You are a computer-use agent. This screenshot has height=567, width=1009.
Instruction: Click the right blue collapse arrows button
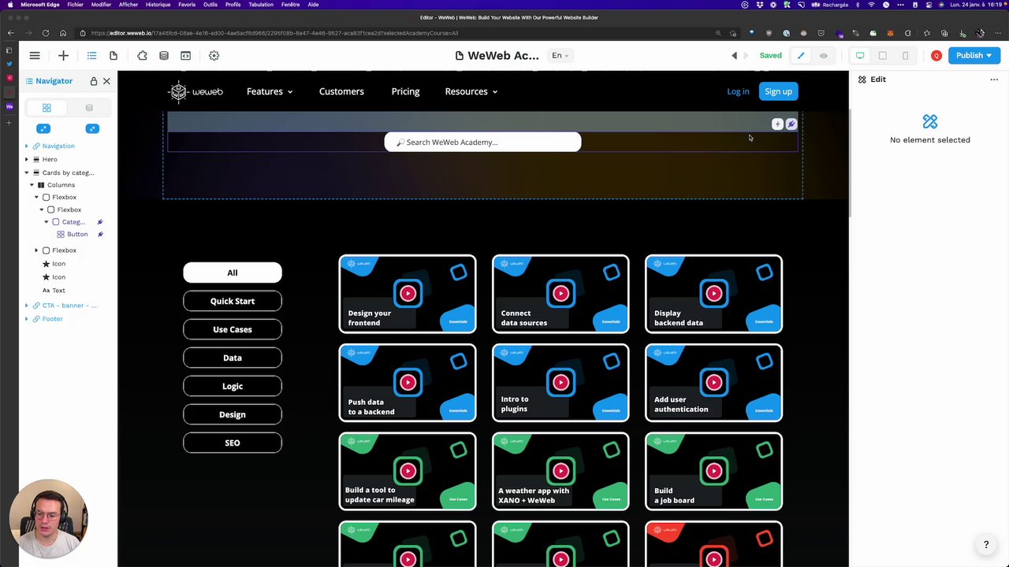92,128
